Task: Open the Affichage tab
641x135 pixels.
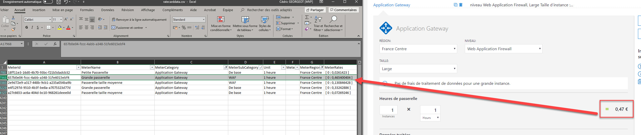Action: pyautogui.click(x=148, y=10)
